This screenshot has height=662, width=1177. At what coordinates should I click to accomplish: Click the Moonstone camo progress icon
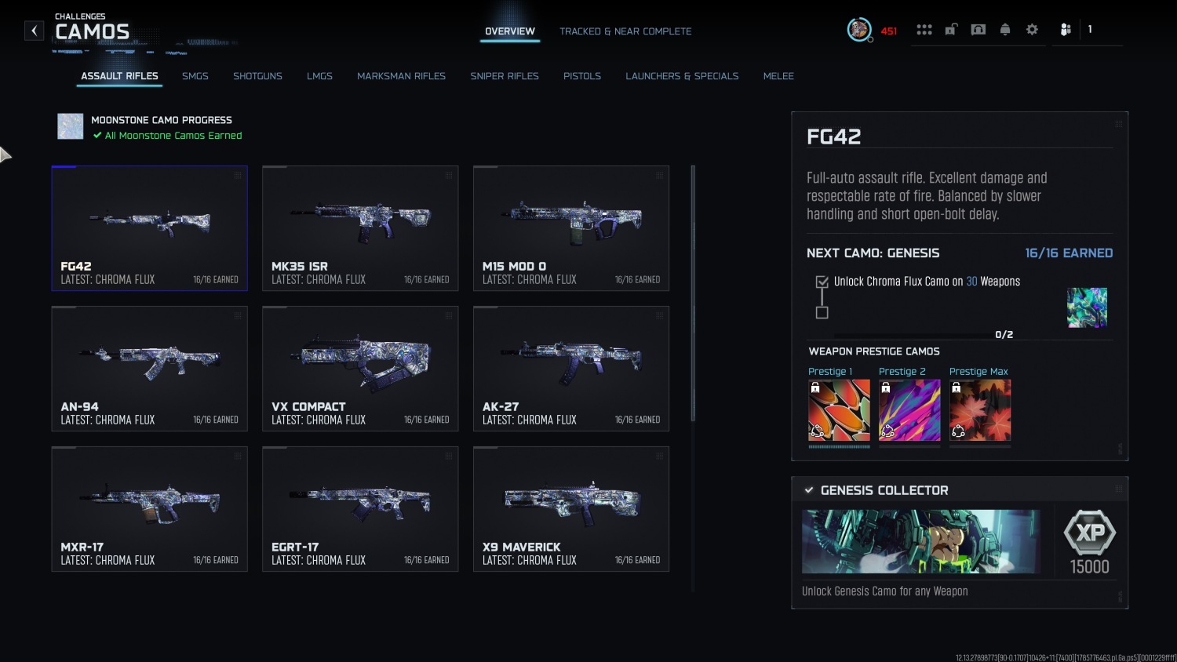click(71, 126)
